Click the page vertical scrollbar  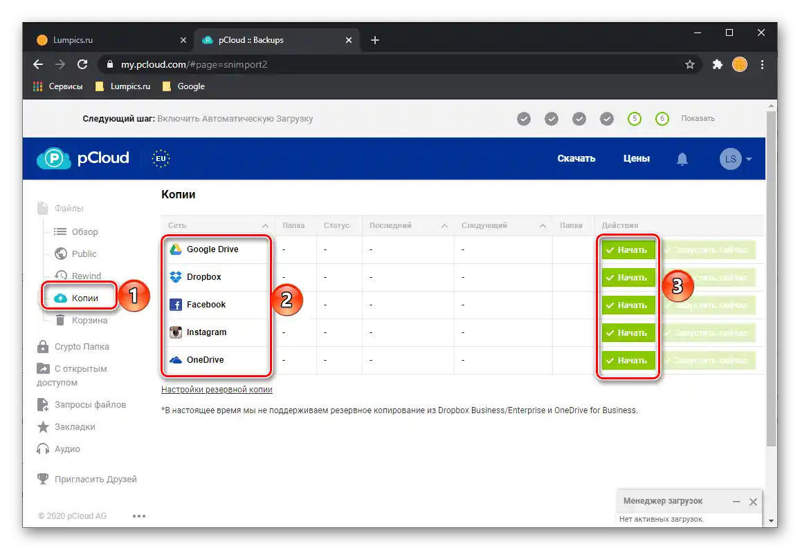pyautogui.click(x=772, y=278)
